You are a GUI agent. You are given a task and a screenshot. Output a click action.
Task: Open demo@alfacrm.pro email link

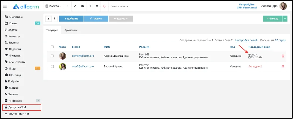point(83,56)
